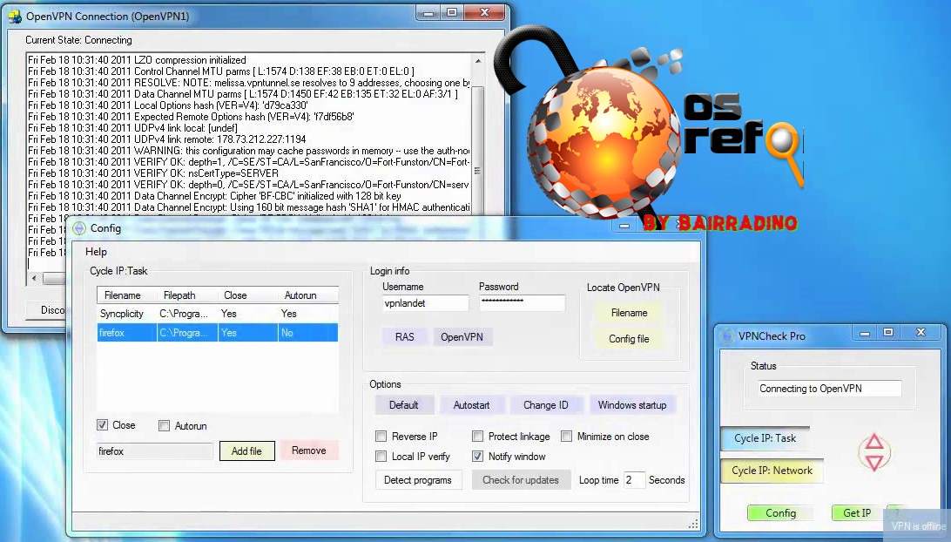Image resolution: width=951 pixels, height=542 pixels.
Task: Open Config from VPNCheck Pro window
Action: 780,513
